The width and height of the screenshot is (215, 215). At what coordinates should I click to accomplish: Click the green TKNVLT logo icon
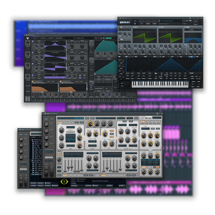tap(64, 181)
